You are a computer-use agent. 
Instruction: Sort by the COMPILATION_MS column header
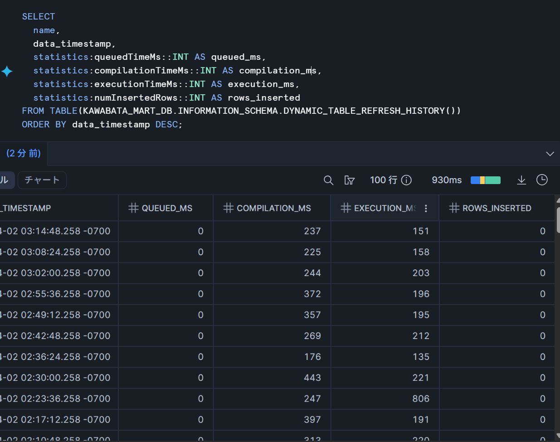[273, 208]
